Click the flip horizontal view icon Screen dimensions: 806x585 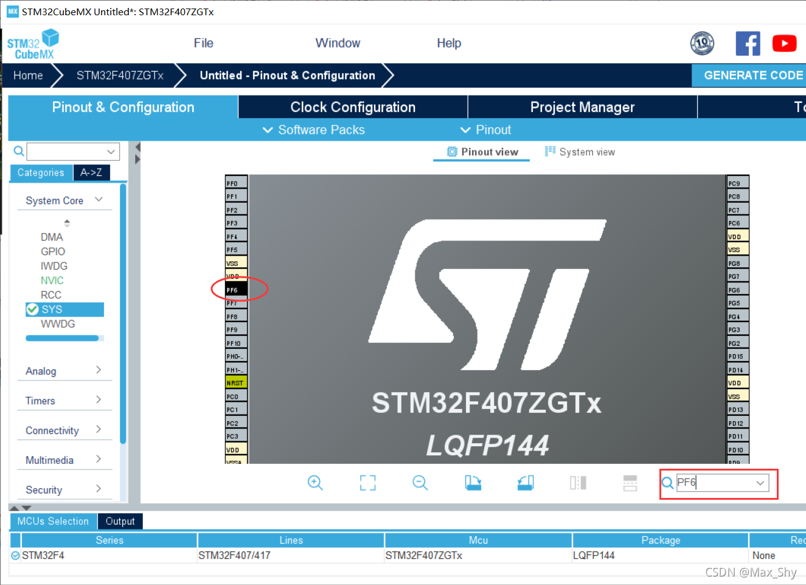[x=578, y=483]
